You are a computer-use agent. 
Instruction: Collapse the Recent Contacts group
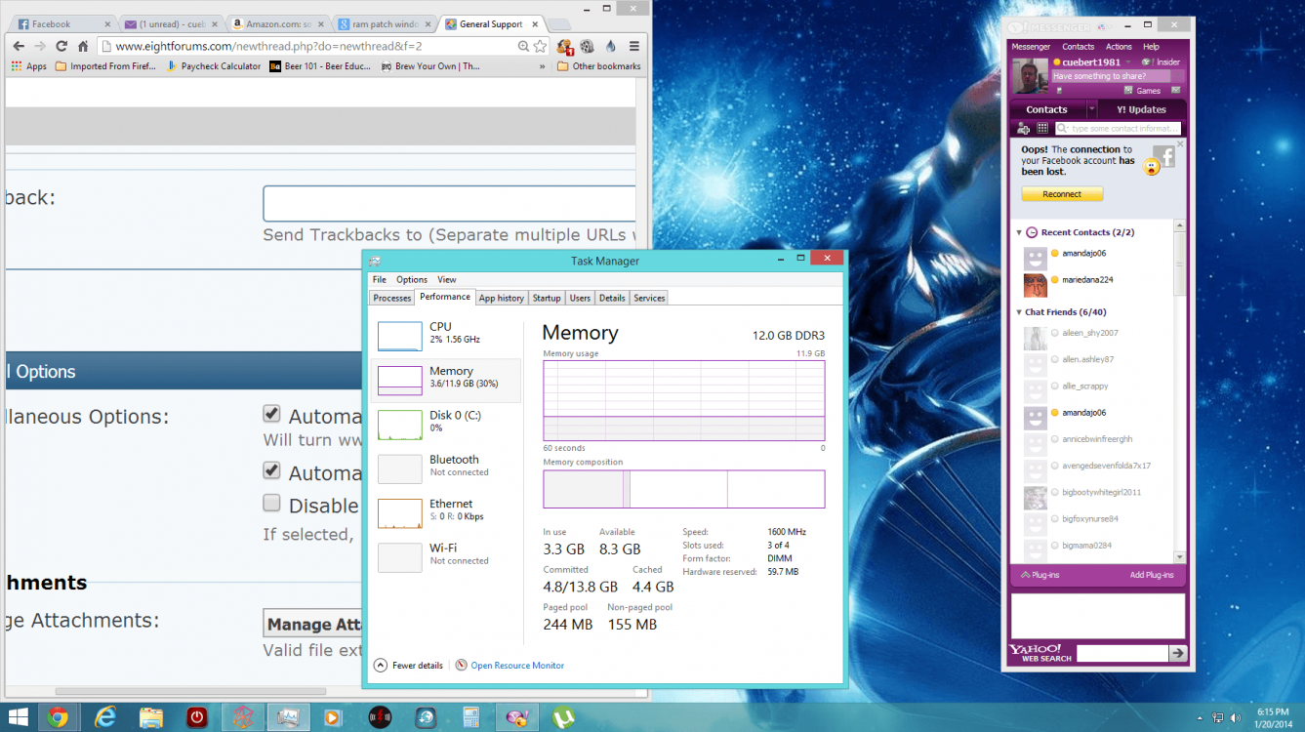[1020, 232]
